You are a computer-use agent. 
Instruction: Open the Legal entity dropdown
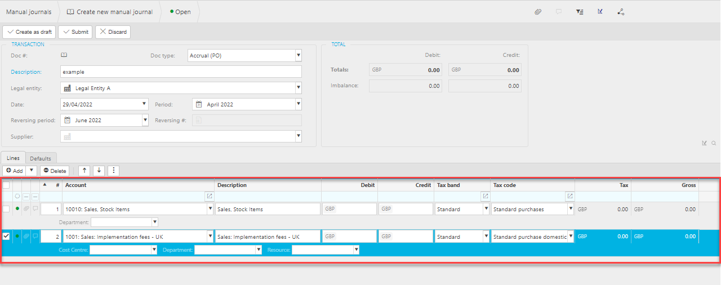298,88
